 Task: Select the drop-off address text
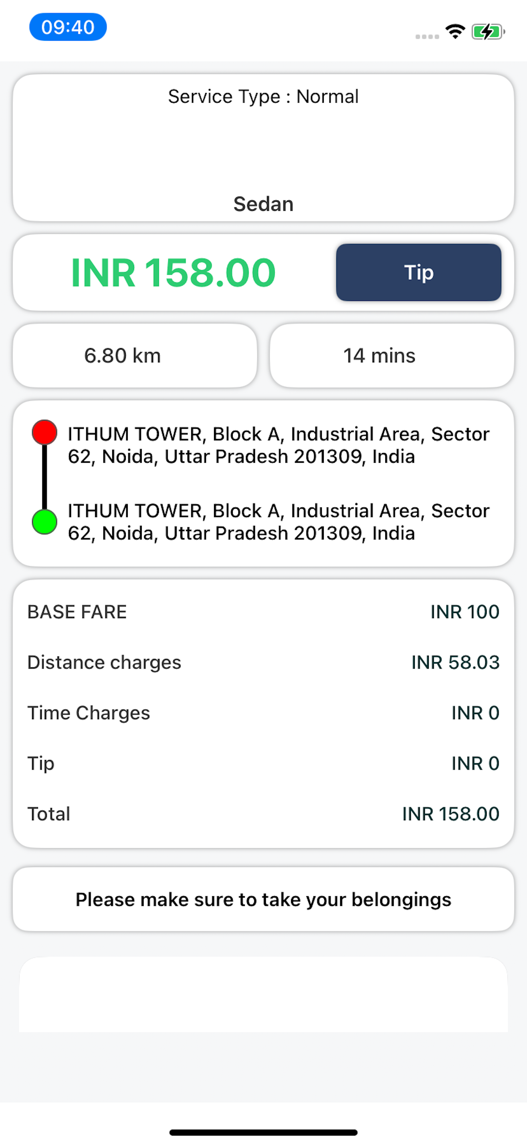[279, 522]
